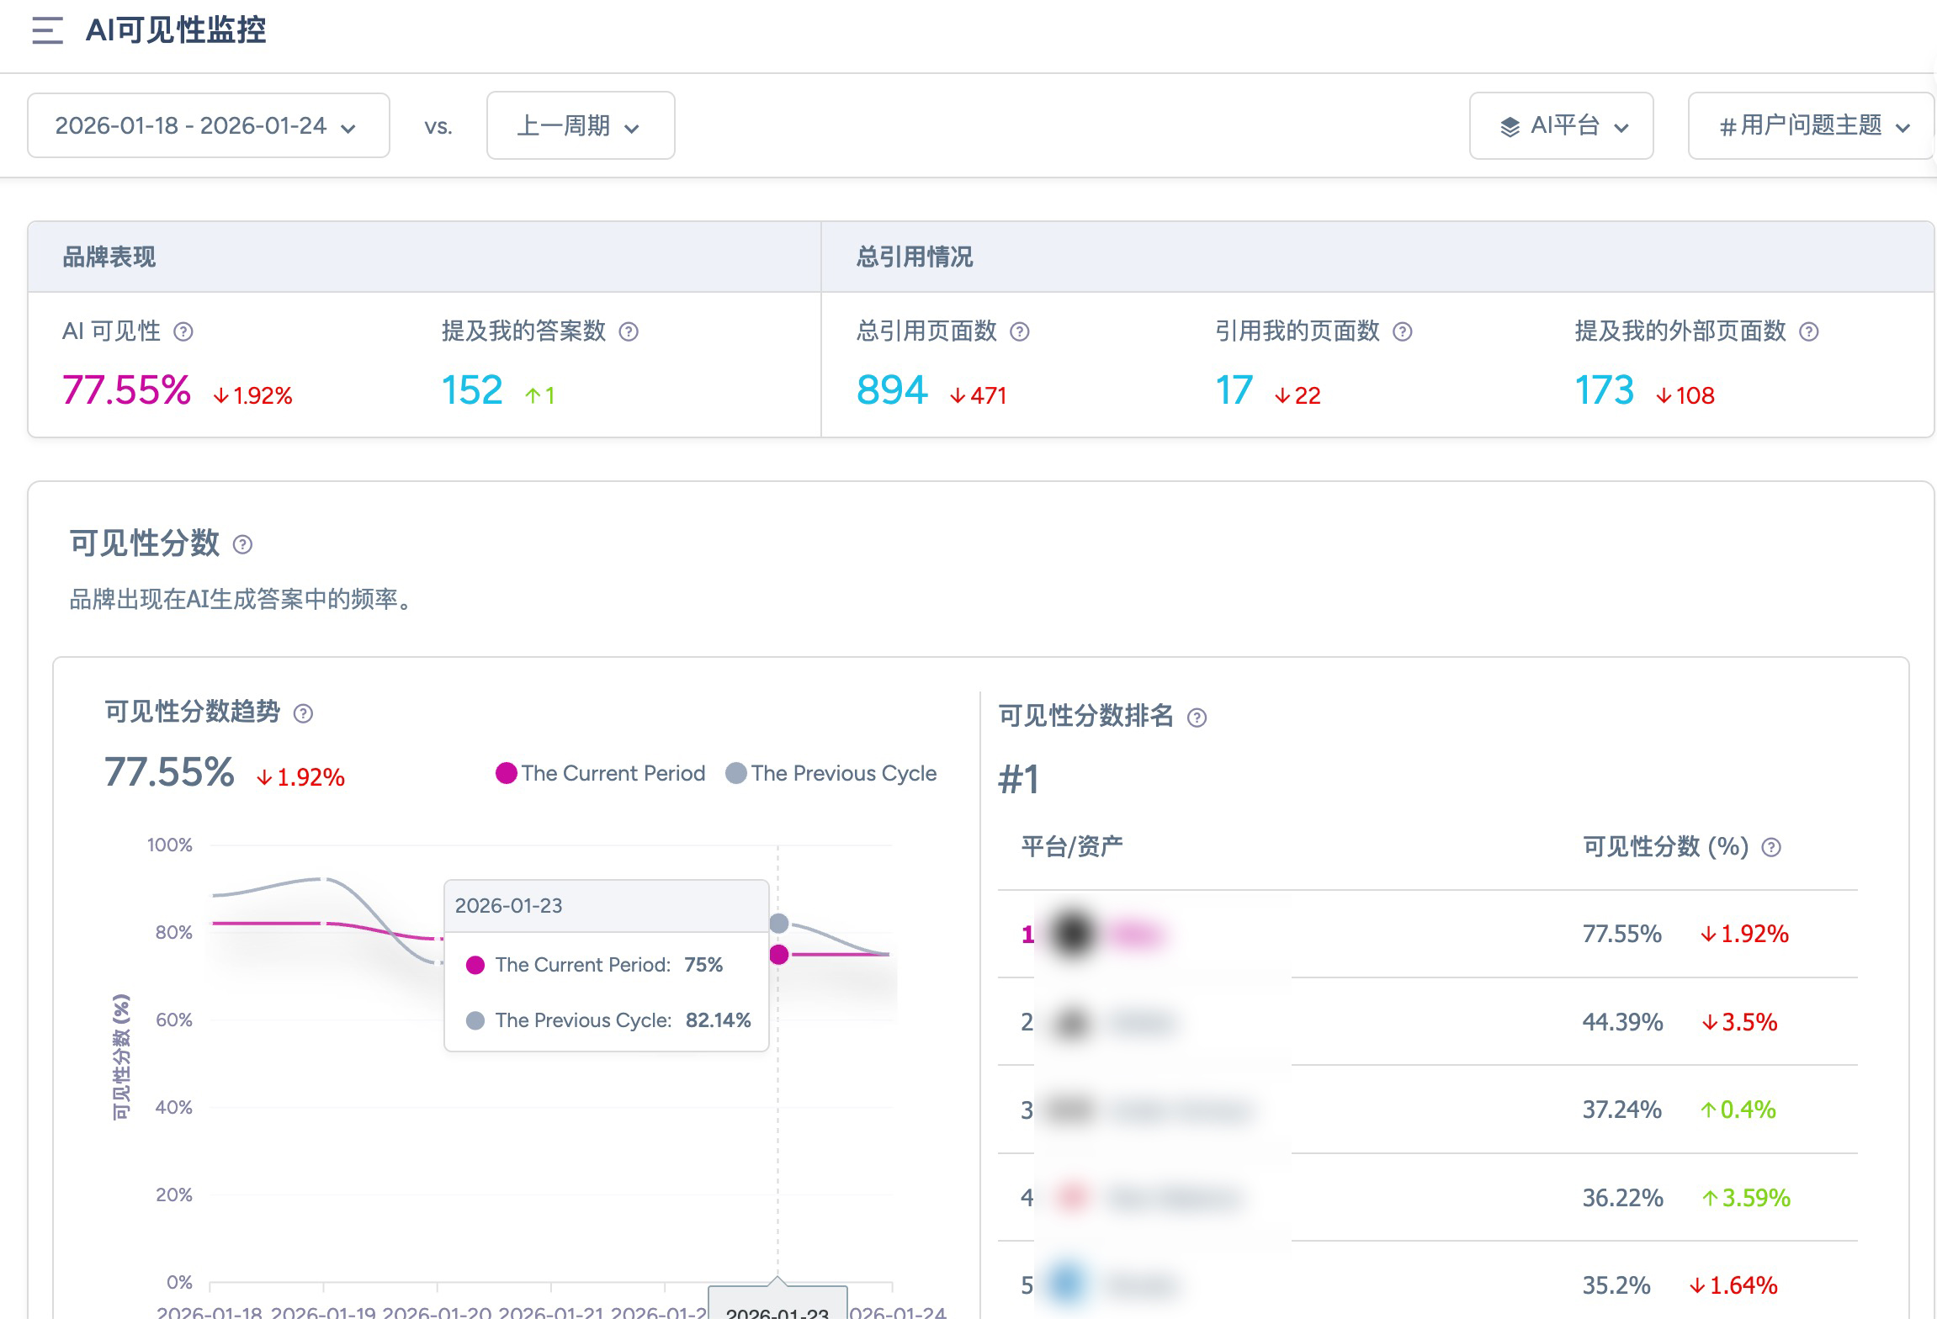Screen dimensions: 1937x1319
Task: Click help icon beside 可见性分数排名
Action: tap(1197, 718)
